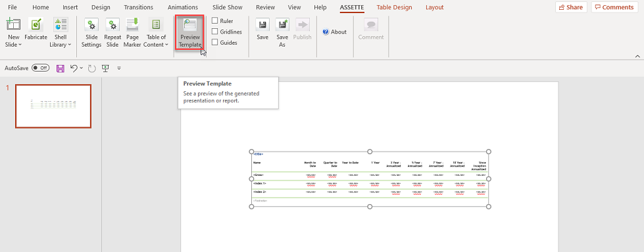
Task: Switch to the Animations tab
Action: click(x=183, y=7)
